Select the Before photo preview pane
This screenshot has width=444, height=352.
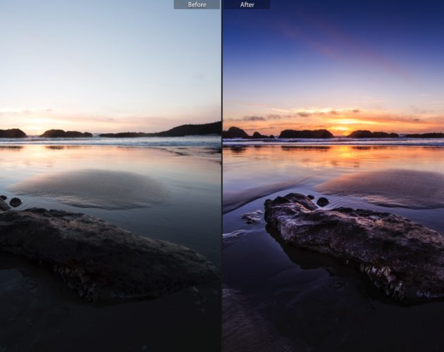click(111, 176)
